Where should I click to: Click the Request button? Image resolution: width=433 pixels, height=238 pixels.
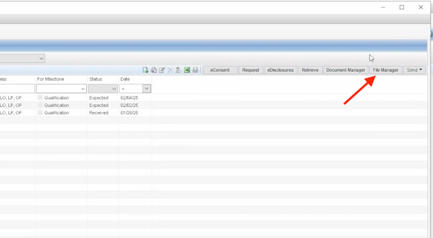(250, 70)
